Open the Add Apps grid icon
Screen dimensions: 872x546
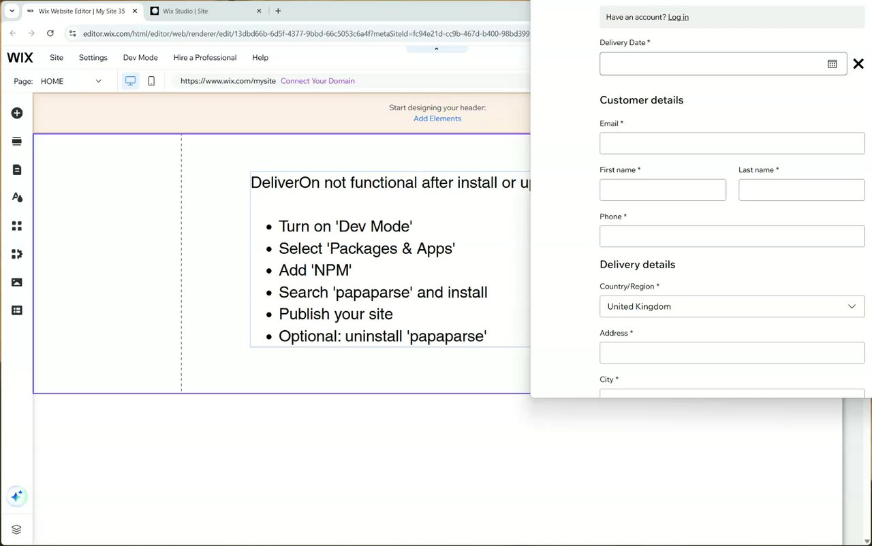click(17, 226)
